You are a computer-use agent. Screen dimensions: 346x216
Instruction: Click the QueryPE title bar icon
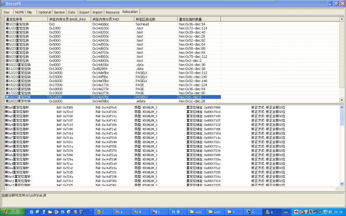pos(3,3)
